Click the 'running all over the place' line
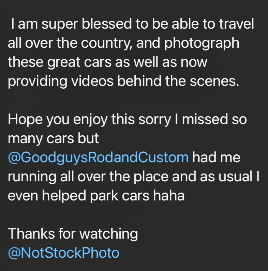Viewport: 268px width, 271px height. (x=134, y=177)
